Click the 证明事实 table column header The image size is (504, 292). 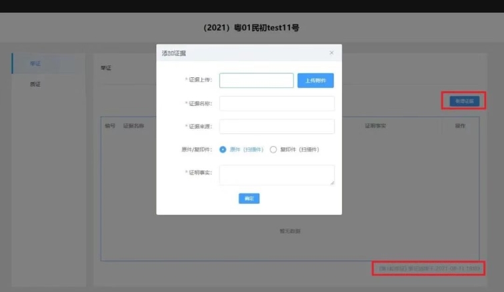[x=375, y=125]
